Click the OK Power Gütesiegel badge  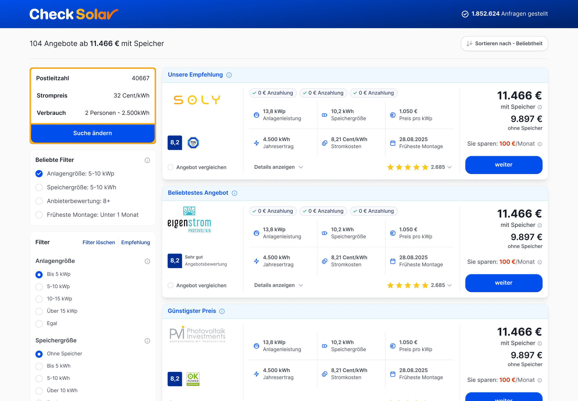click(193, 379)
